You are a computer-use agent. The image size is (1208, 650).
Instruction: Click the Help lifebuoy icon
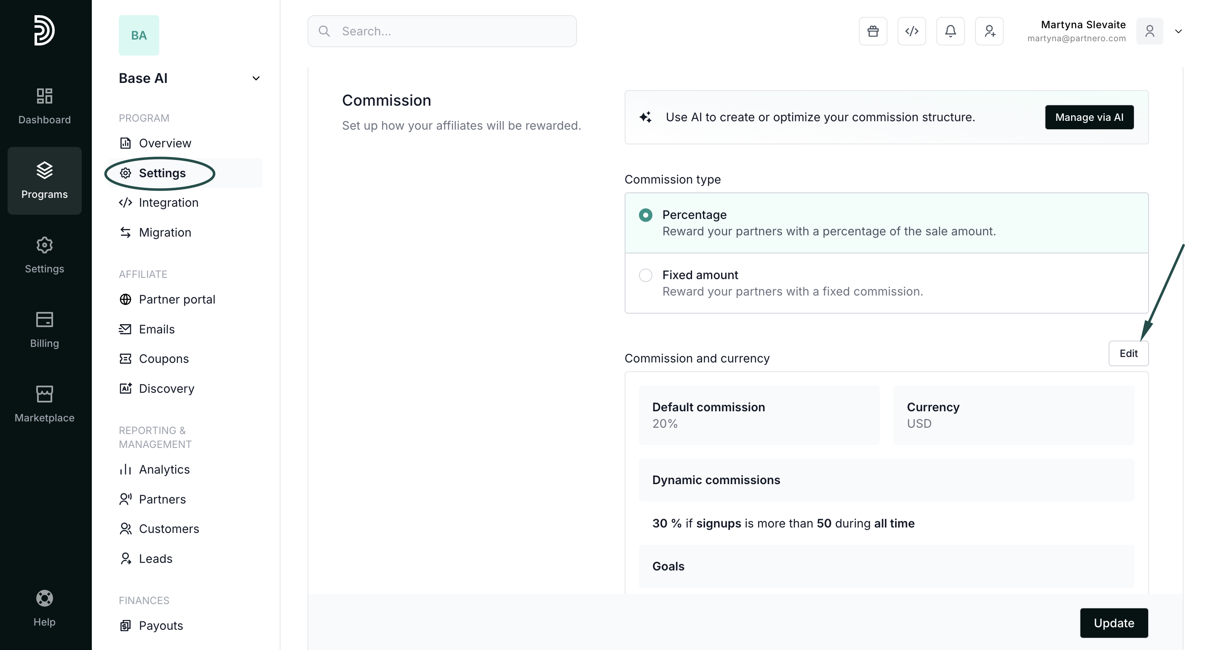45,598
